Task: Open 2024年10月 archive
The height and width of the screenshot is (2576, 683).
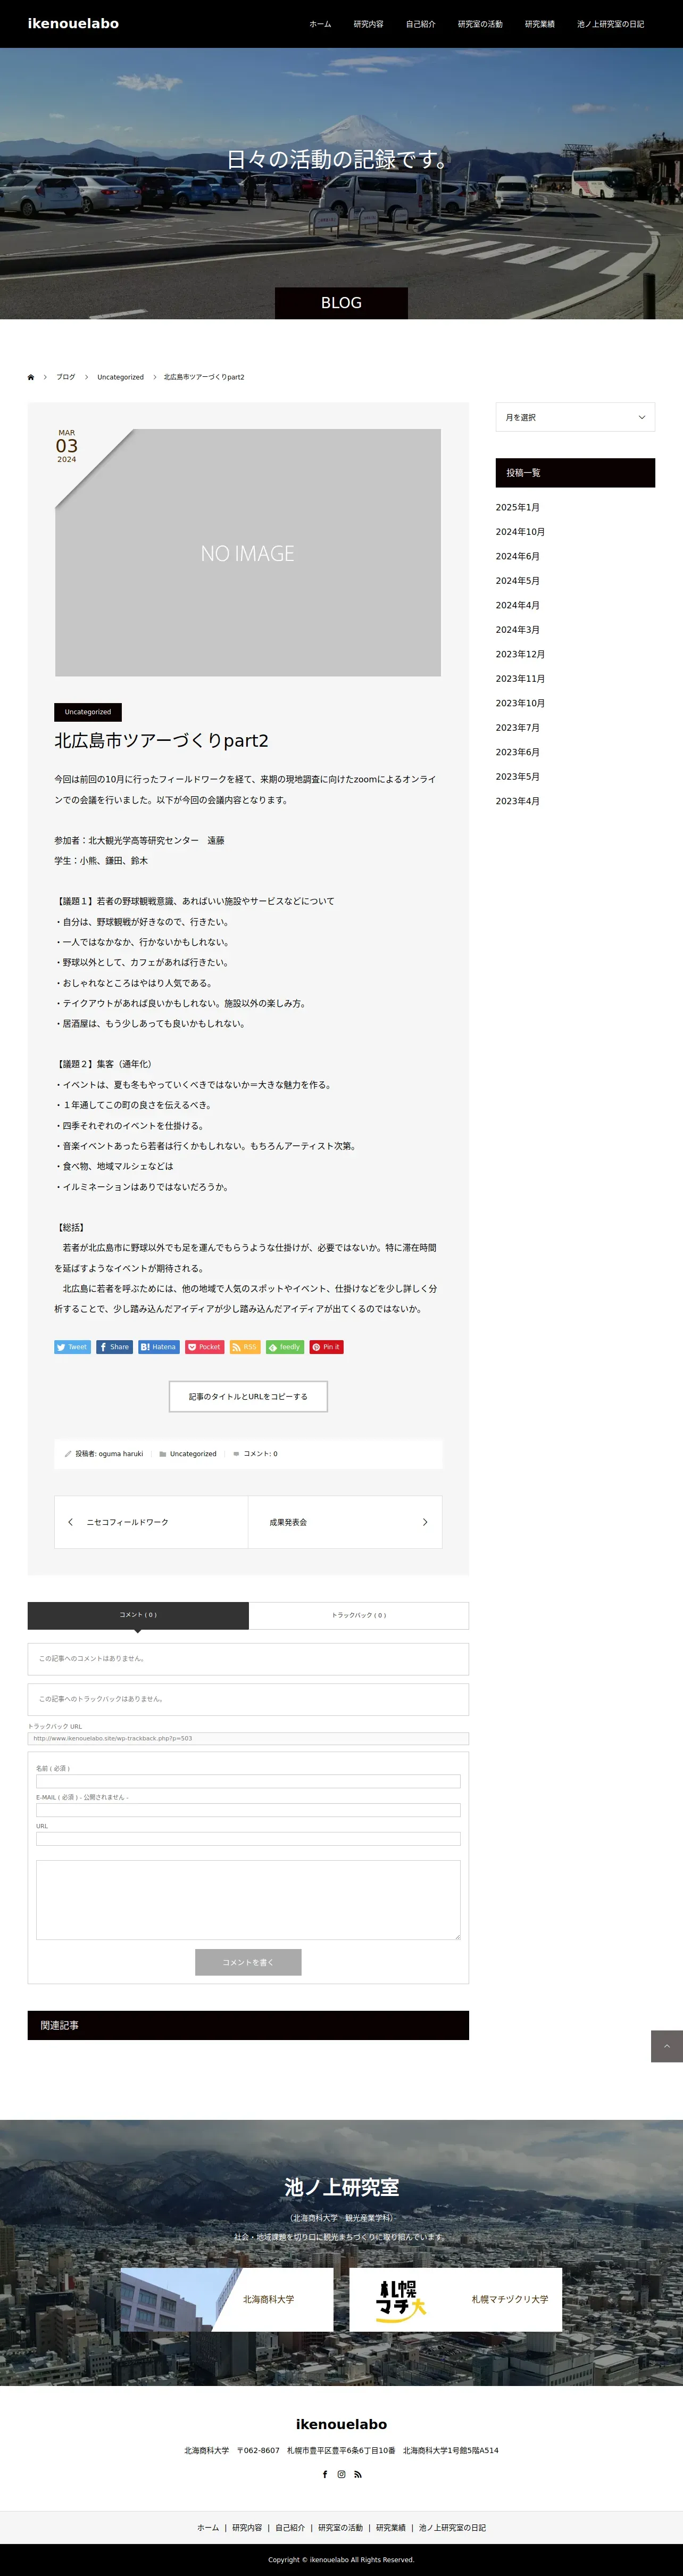Action: pos(520,532)
